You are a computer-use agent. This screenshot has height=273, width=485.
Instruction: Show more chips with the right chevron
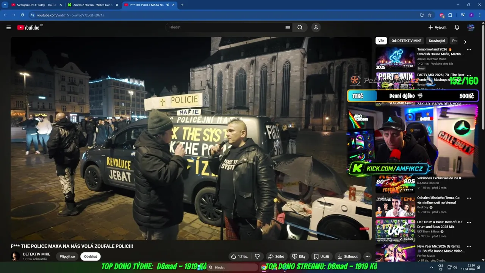tap(465, 42)
